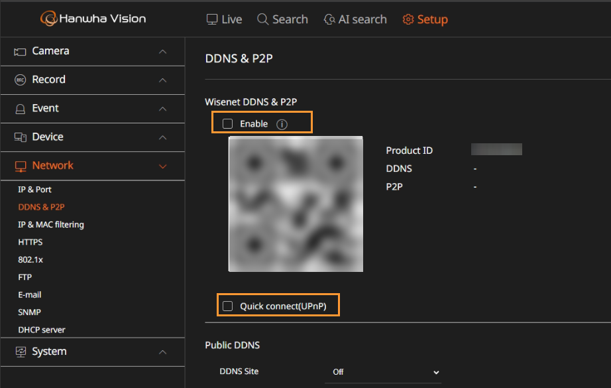Click the Live monitor icon

(212, 19)
